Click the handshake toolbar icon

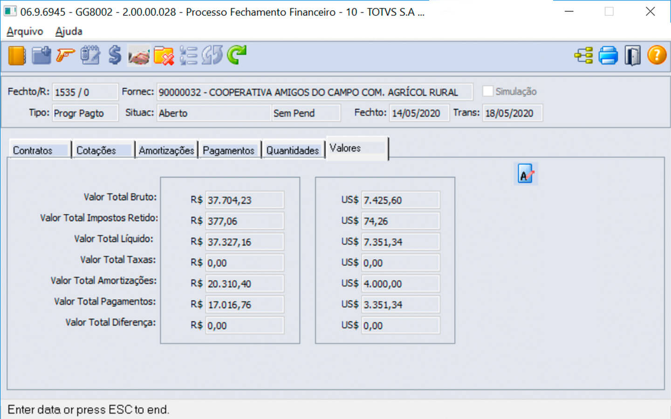click(139, 56)
